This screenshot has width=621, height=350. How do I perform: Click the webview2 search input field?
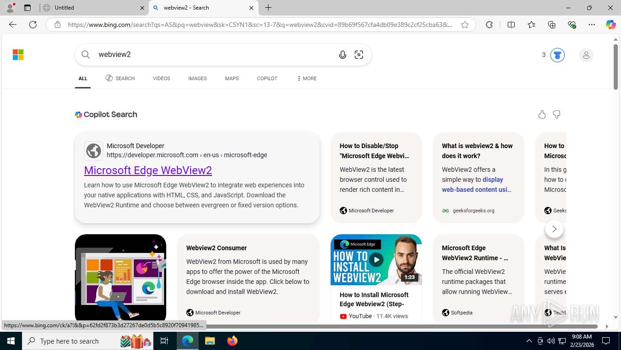pyautogui.click(x=215, y=55)
